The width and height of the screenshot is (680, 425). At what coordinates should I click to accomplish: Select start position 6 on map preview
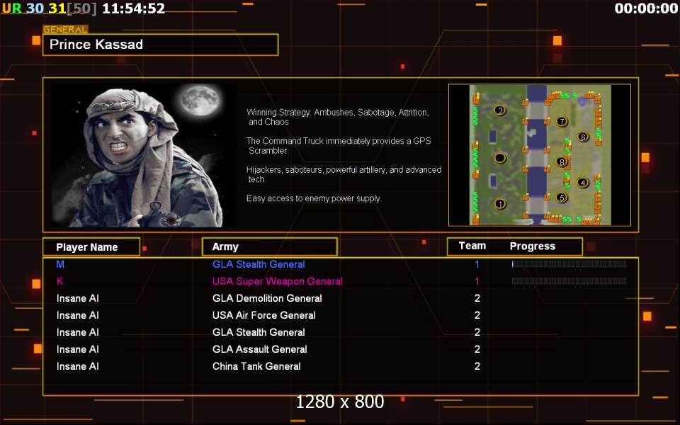pyautogui.click(x=583, y=137)
